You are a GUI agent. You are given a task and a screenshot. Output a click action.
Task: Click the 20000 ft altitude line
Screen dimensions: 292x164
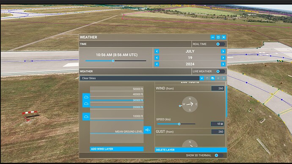tap(117, 107)
